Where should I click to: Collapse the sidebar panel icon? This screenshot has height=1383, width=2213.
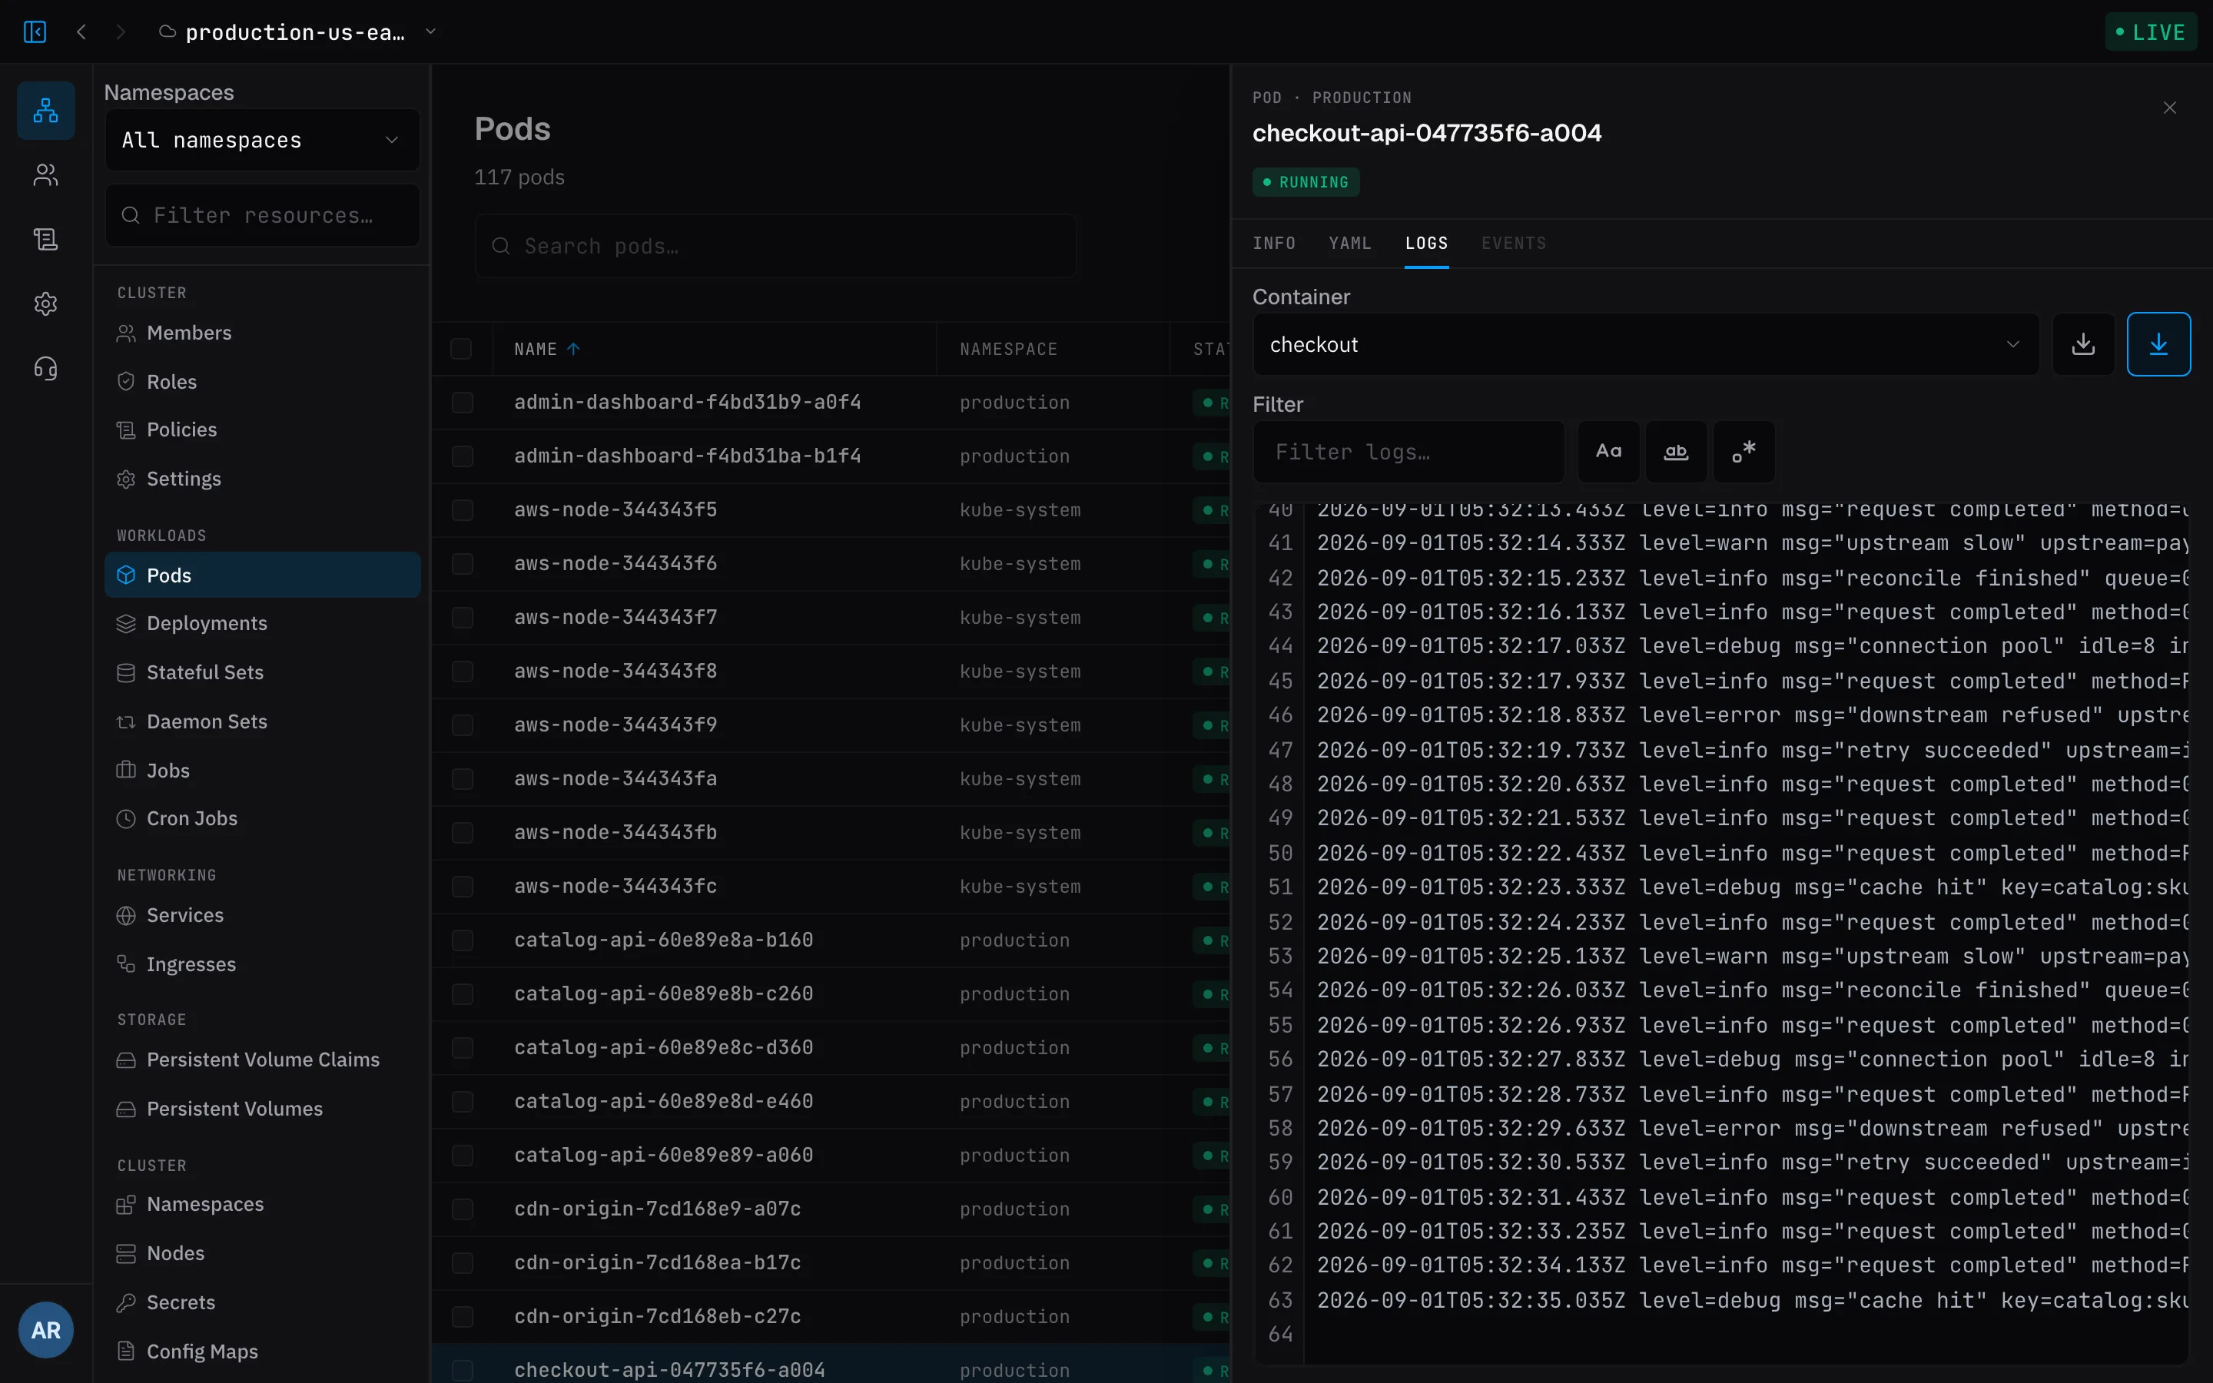point(35,32)
